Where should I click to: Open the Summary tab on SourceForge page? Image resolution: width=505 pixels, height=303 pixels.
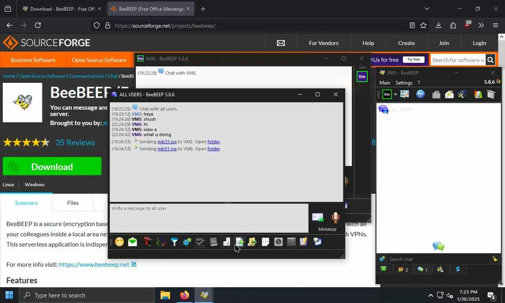[26, 203]
